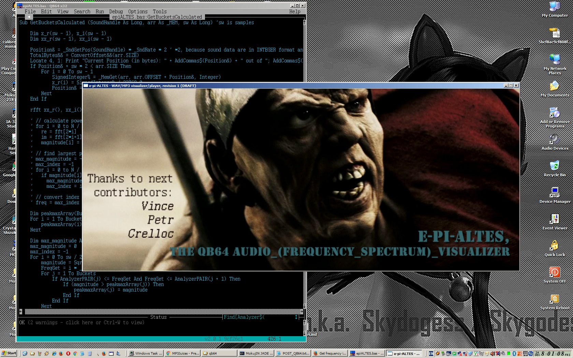Image resolution: width=573 pixels, height=358 pixels.
Task: Switch to MokujIN JADE taskbar button
Action: click(x=256, y=354)
